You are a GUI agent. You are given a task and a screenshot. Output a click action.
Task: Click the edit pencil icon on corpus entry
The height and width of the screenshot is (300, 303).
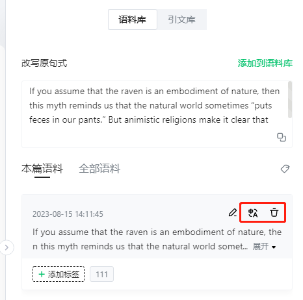point(233,213)
